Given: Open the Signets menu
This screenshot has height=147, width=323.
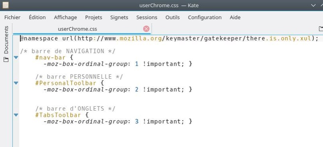Looking at the screenshot, I should 119,17.
